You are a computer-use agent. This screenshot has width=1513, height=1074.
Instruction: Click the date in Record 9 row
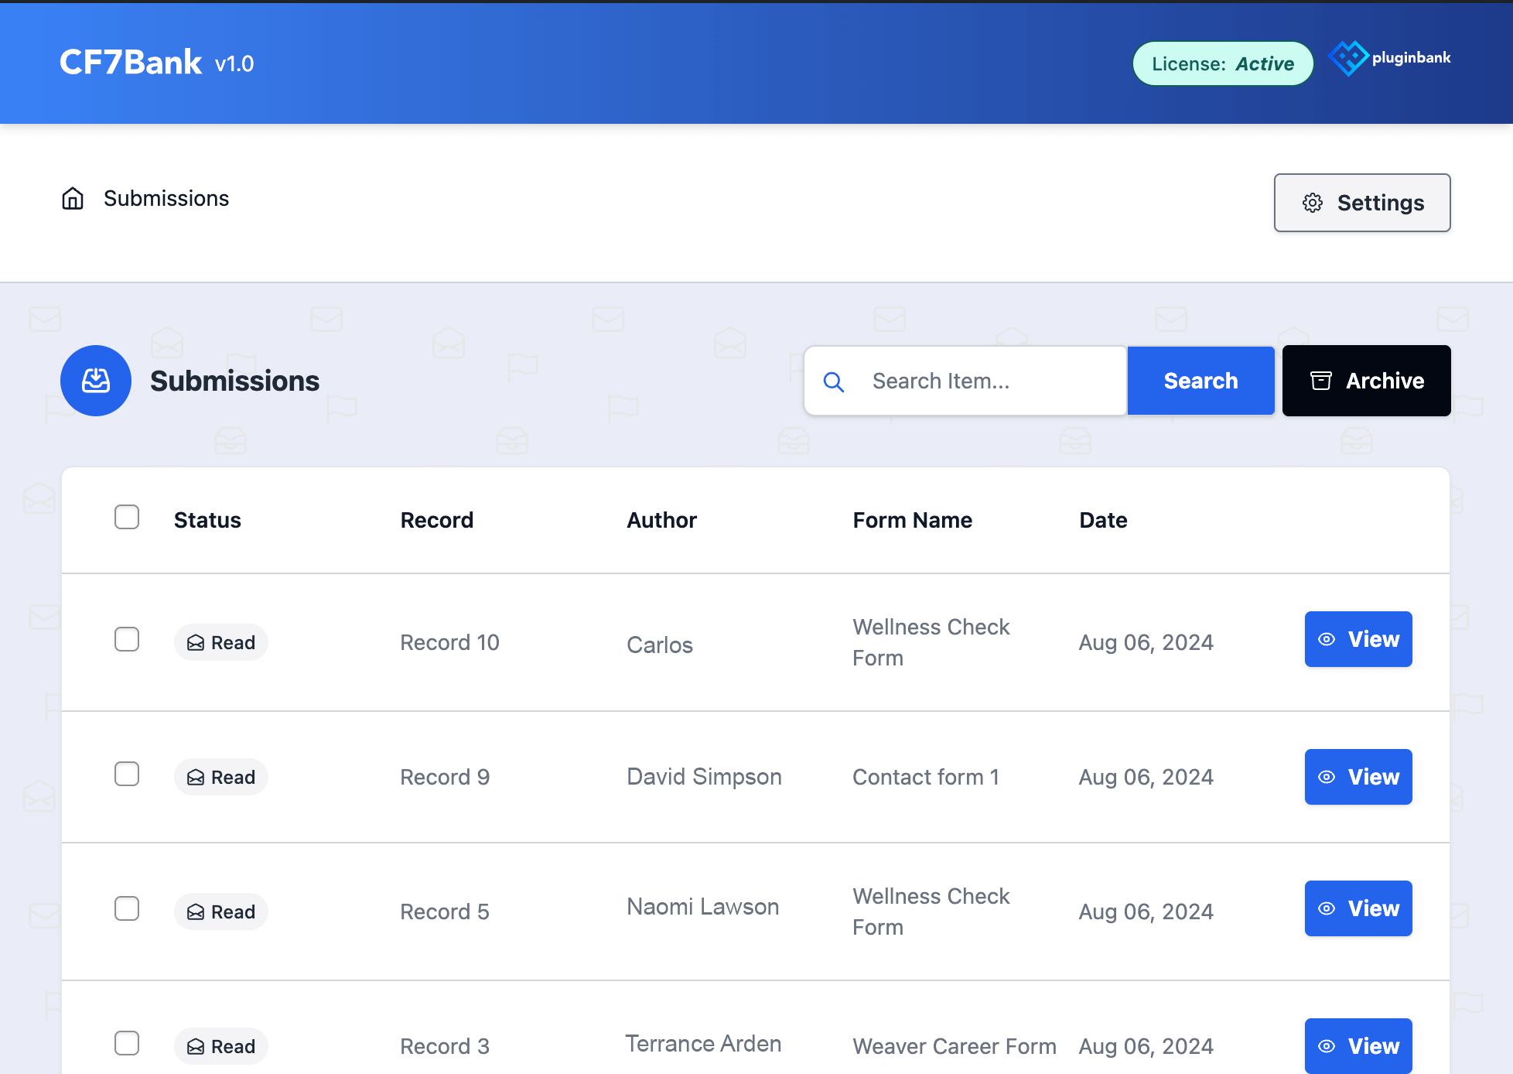coord(1146,777)
